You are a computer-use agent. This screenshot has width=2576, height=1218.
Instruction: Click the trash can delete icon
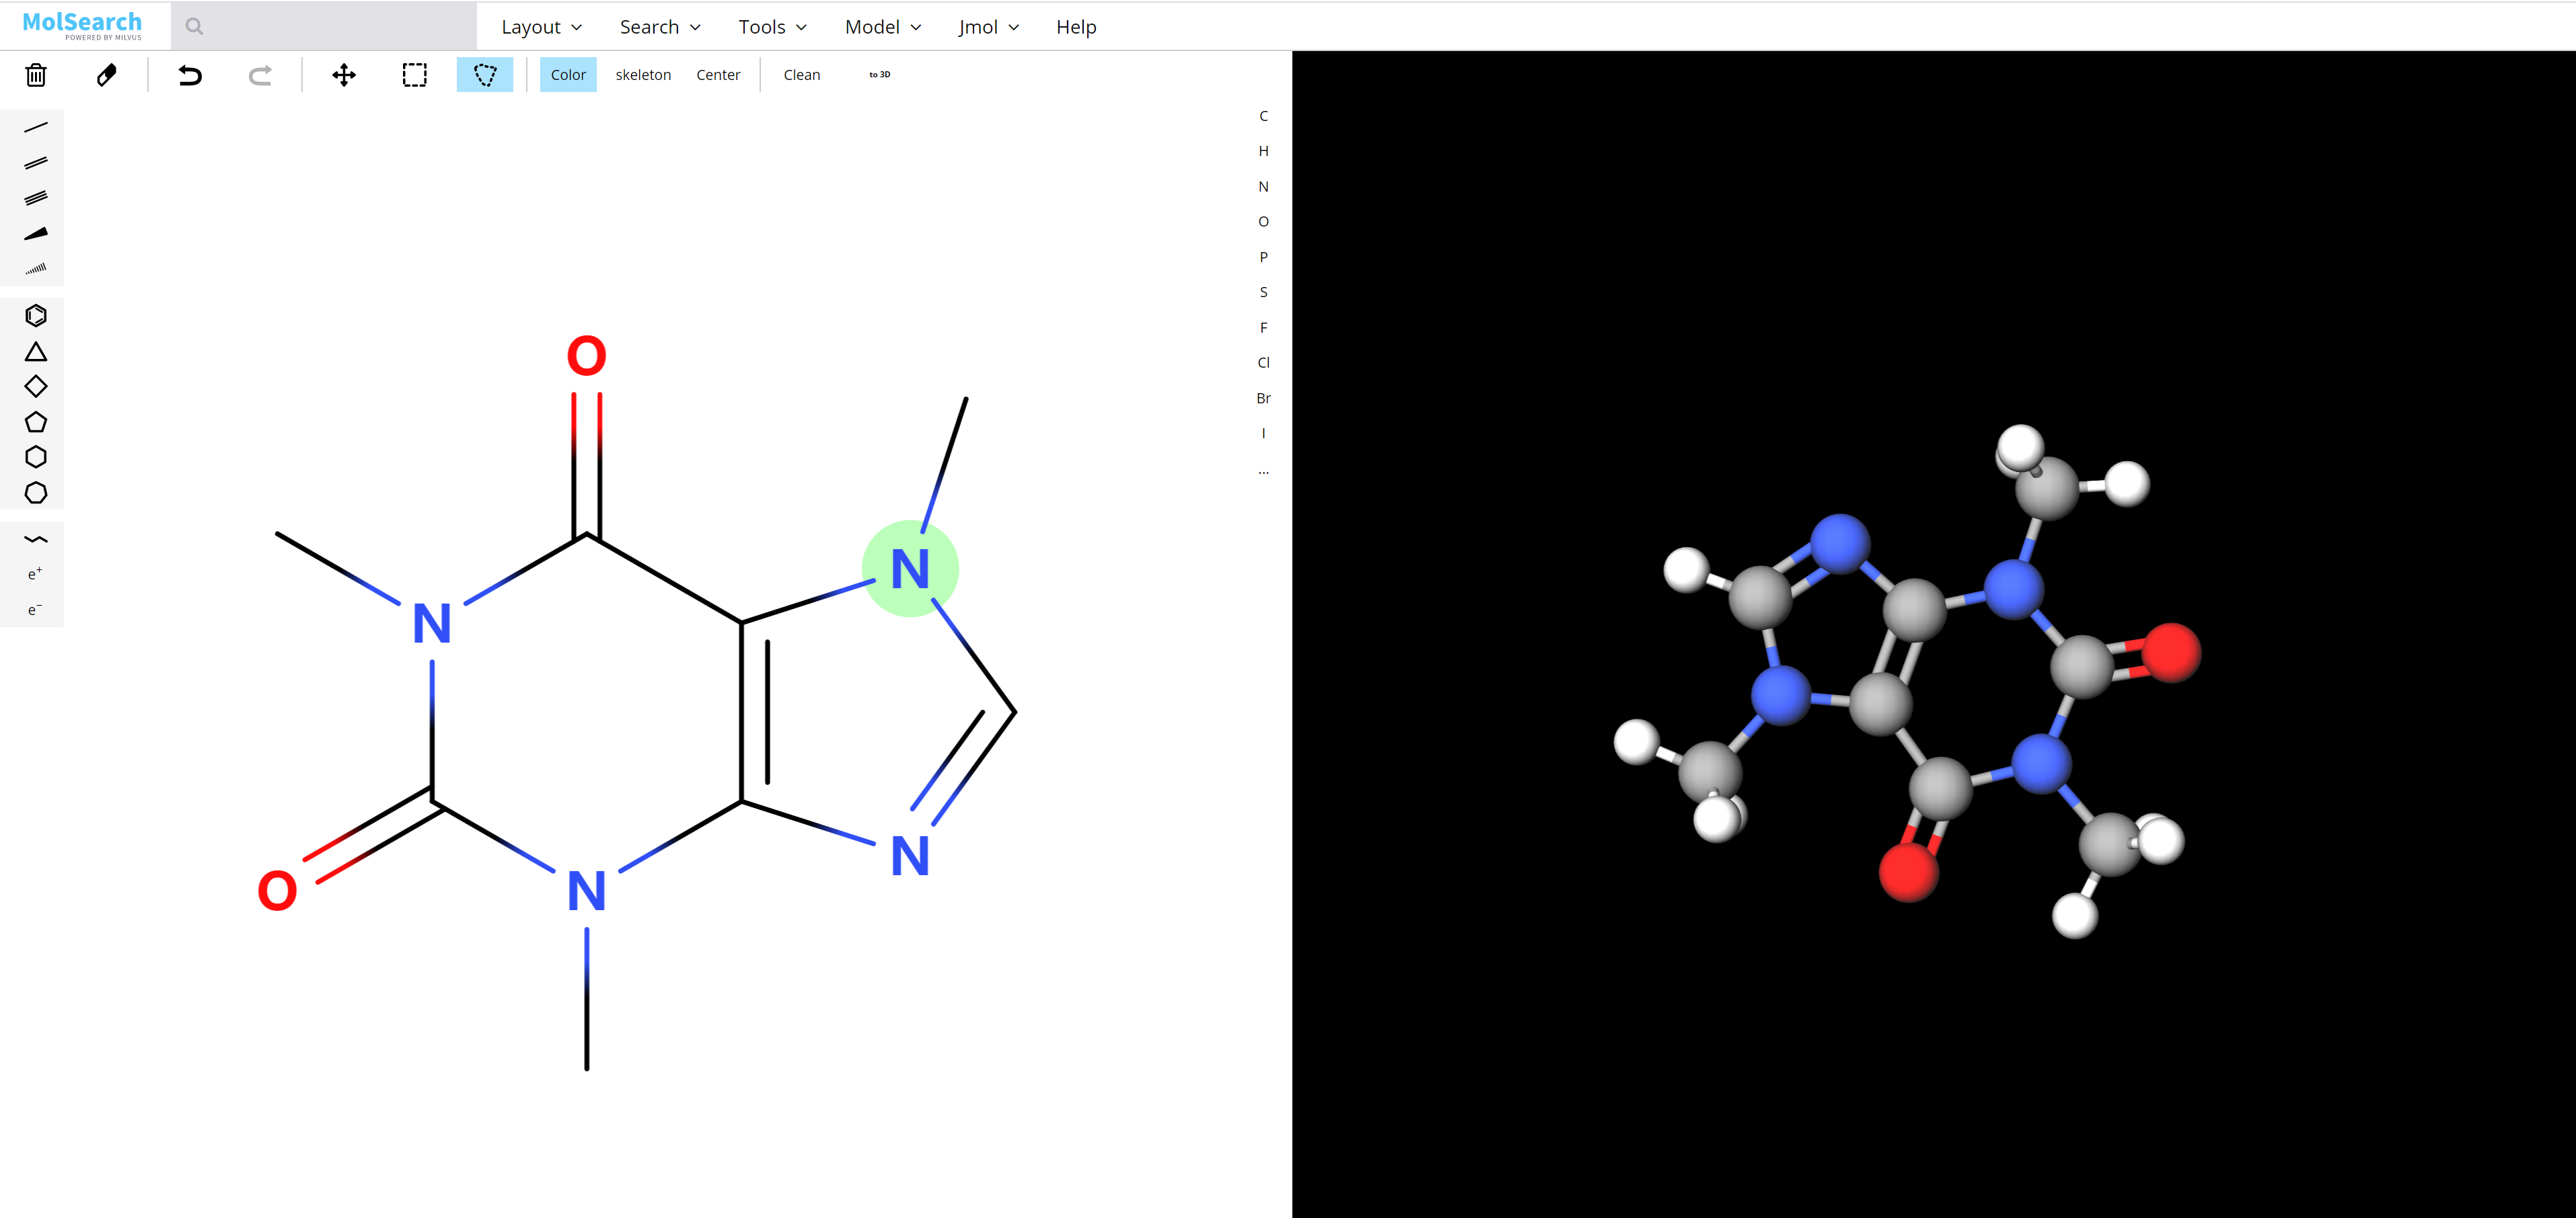tap(36, 75)
